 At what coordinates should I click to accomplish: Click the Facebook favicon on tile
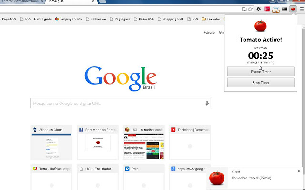tap(81, 130)
